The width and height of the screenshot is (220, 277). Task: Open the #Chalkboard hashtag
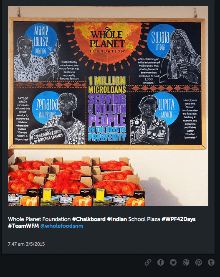[x=89, y=219]
